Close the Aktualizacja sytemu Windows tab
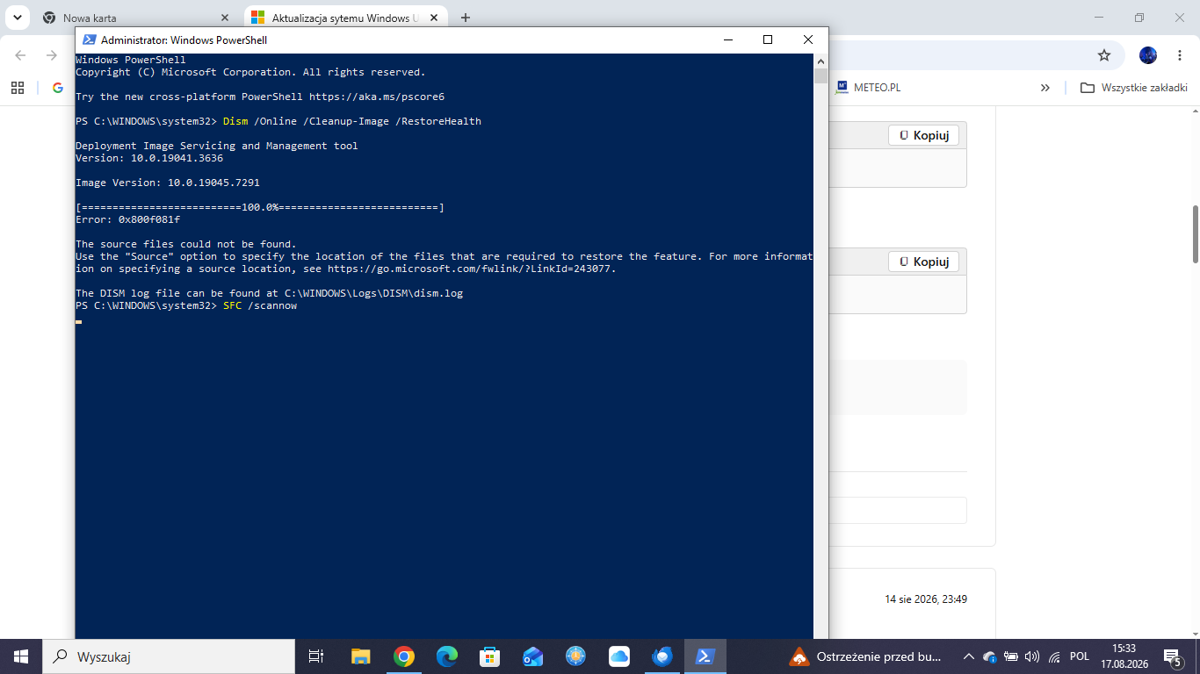The image size is (1200, 674). [436, 18]
